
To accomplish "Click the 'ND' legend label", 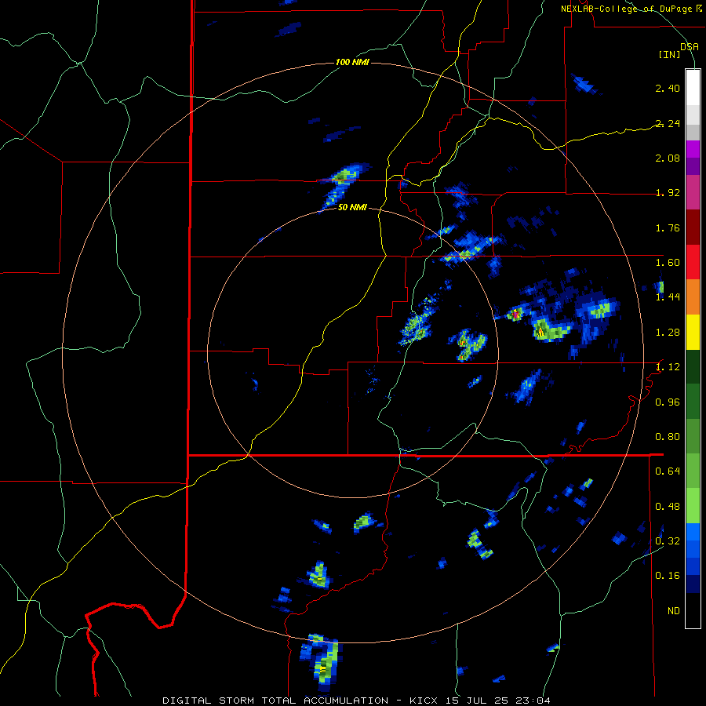I will [674, 611].
